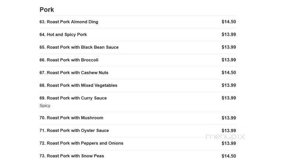Select 66. Roast Pork with Broccoli
Viewport: 291px width, 167px height.
(69, 60)
